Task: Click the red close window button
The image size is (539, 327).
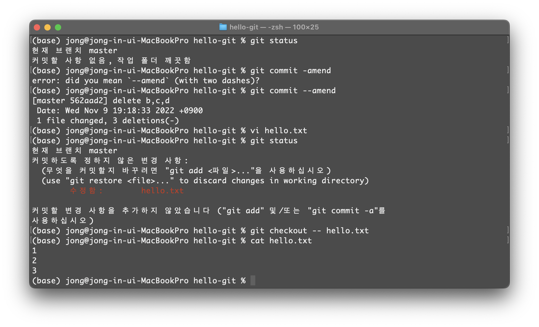Action: [37, 27]
